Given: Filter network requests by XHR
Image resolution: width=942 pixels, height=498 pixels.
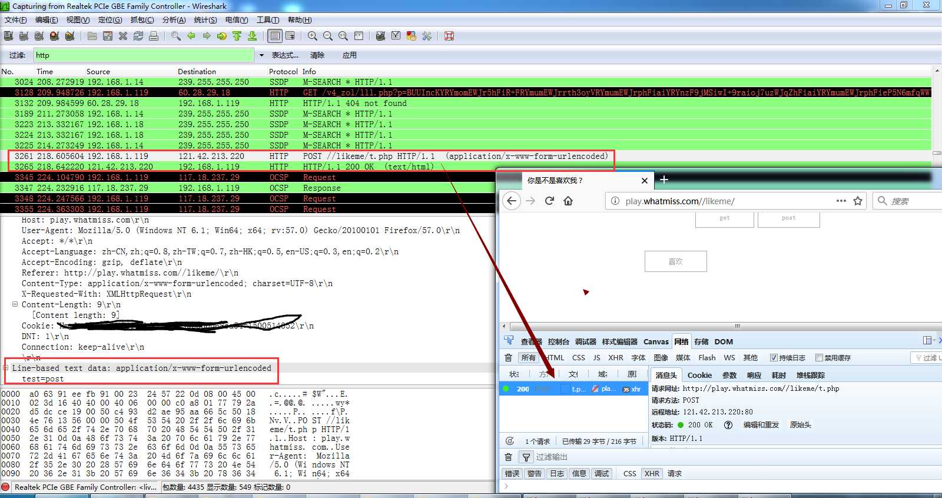Looking at the screenshot, I should (616, 357).
